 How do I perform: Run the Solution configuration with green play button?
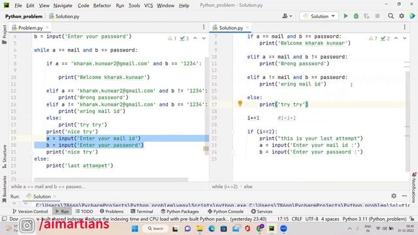click(x=346, y=16)
